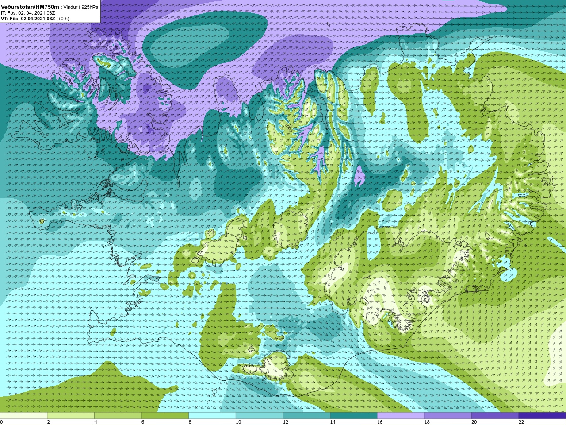566x425 pixels.
Task: Click the 0–2 palest yellow legend swatch
Action: click(x=23, y=416)
